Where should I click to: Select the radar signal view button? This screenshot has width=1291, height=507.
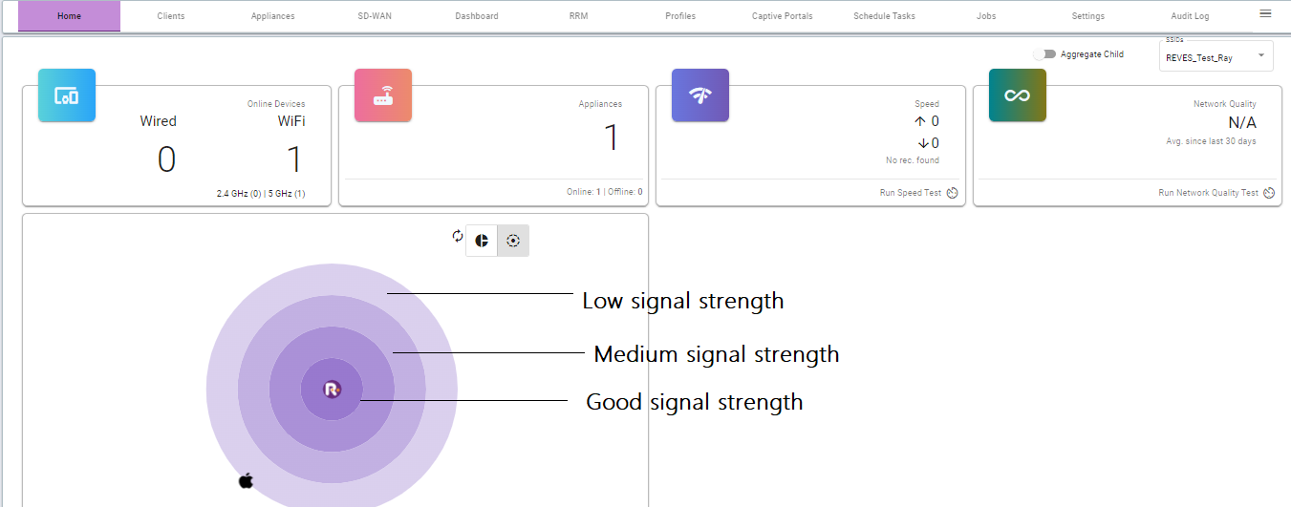[513, 241]
